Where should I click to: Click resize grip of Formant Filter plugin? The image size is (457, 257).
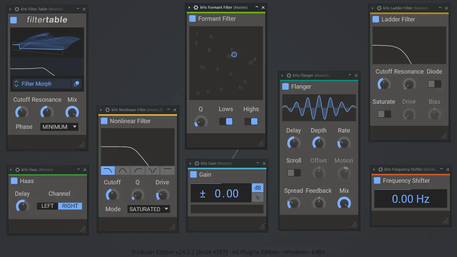261,143
